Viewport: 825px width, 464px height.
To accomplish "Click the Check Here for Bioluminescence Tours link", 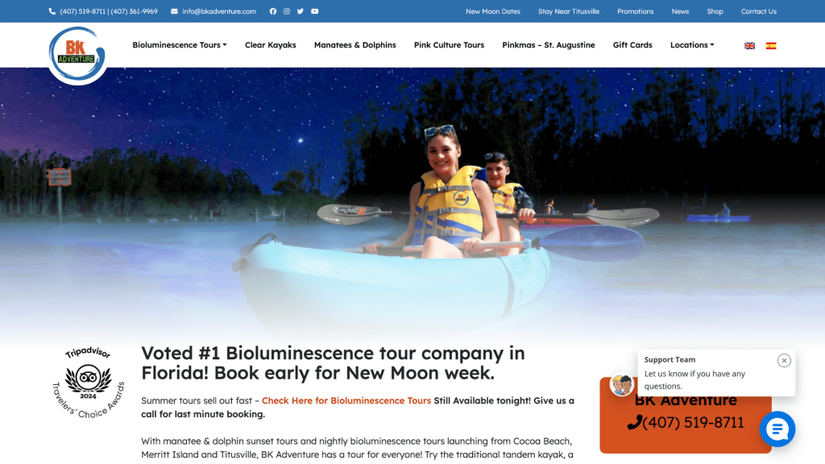I will [x=346, y=401].
